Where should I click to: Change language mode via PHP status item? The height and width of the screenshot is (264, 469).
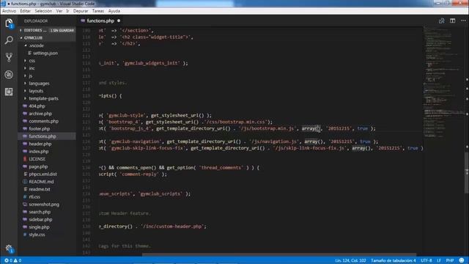[450, 260]
